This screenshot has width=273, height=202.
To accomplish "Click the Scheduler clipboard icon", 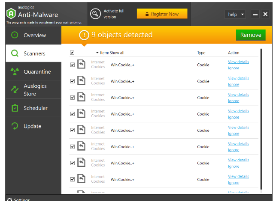I will pos(15,108).
